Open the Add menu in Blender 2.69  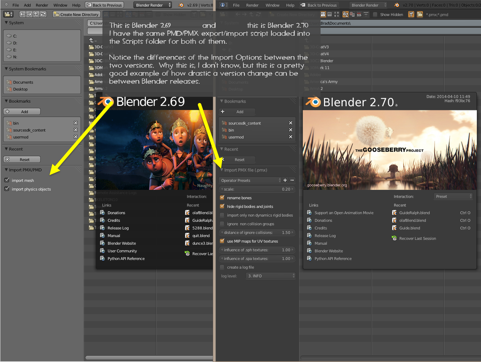(27, 5)
